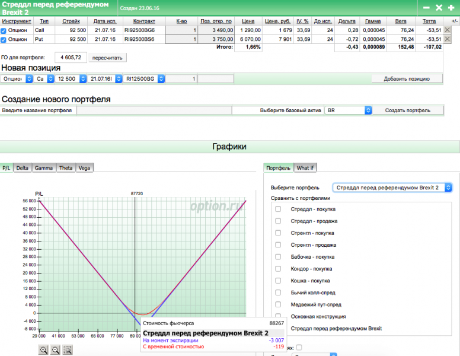Sort by Тетта column header
Image resolution: width=460 pixels, height=356 pixels.
[x=429, y=21]
